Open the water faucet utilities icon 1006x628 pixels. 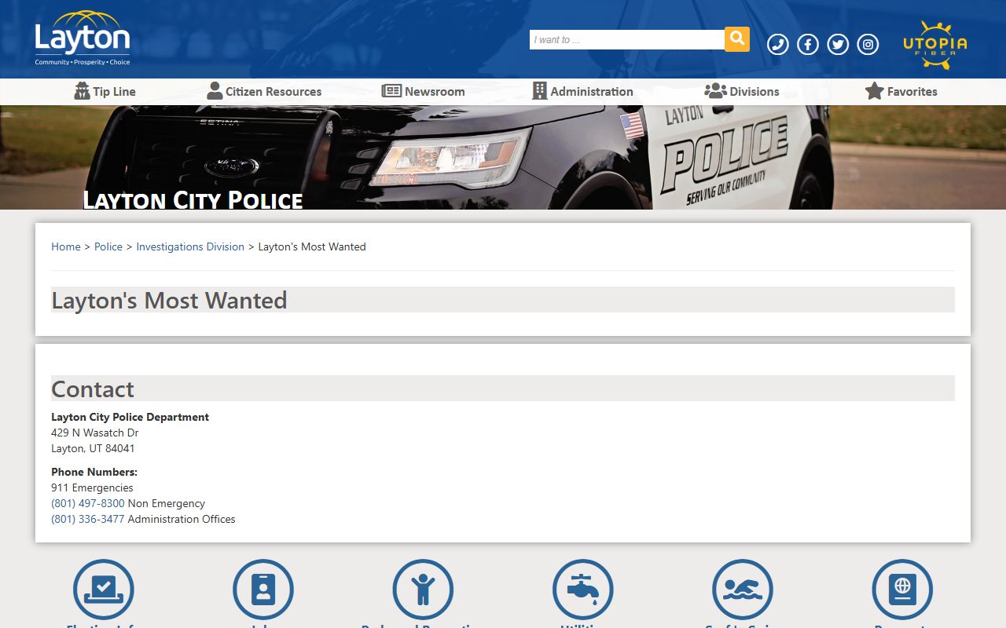(x=583, y=590)
